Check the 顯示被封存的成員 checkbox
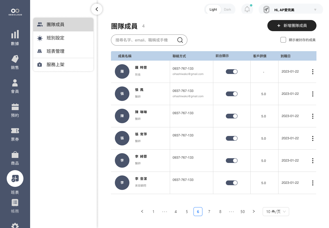 coord(283,40)
